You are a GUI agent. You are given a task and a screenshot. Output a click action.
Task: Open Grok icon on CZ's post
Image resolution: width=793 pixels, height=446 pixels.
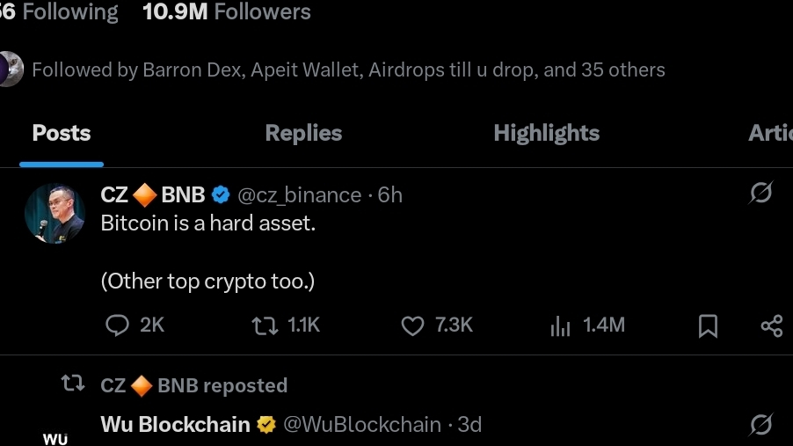pyautogui.click(x=760, y=193)
